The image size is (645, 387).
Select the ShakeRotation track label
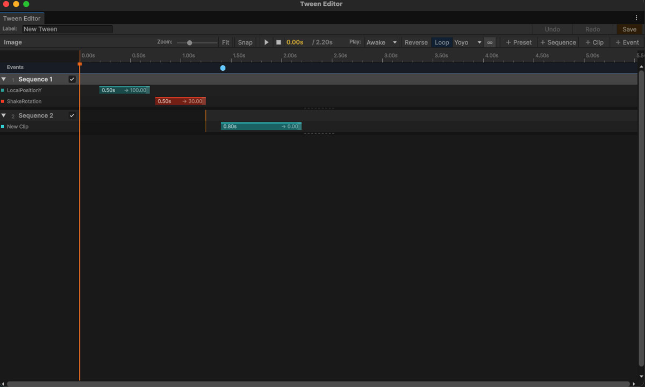coord(24,101)
